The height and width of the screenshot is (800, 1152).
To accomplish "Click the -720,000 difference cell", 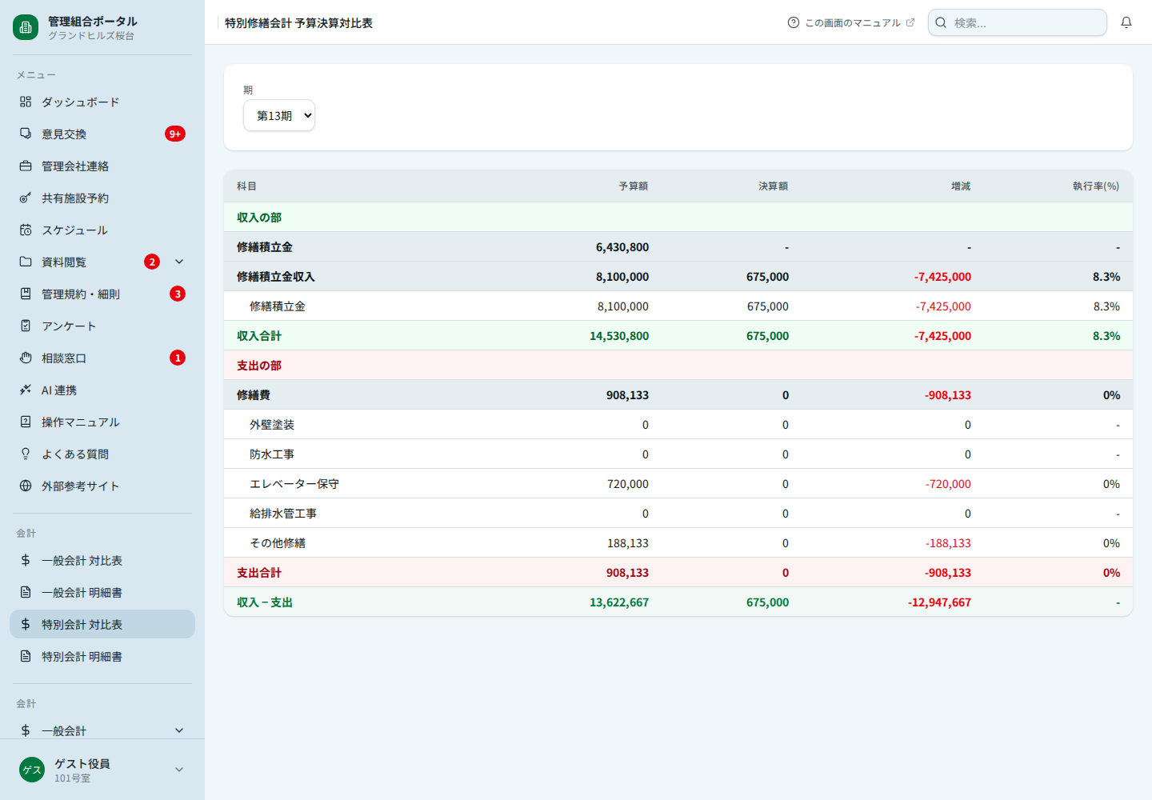I will coord(948,483).
